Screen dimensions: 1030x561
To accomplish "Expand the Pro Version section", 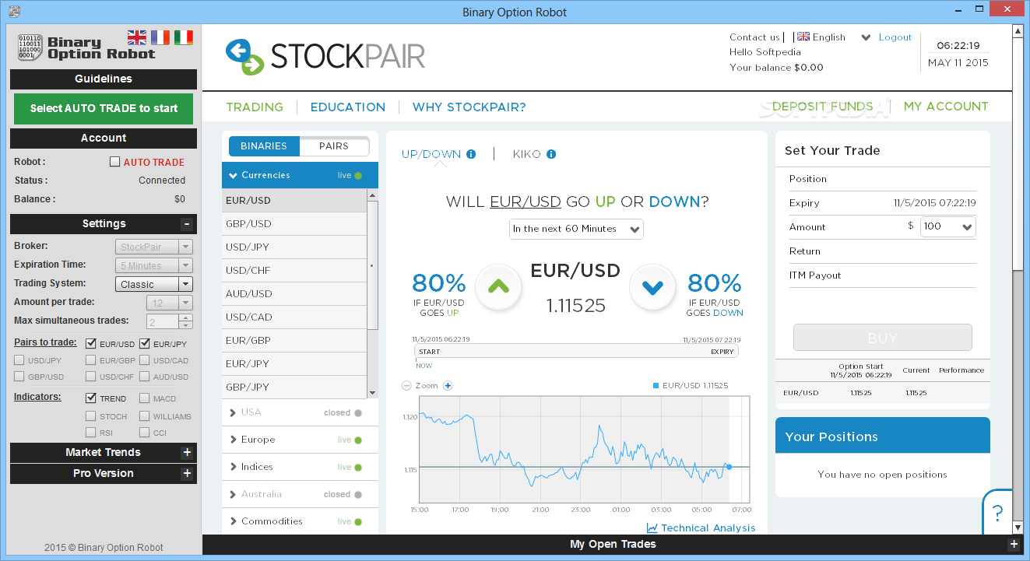I will click(186, 473).
